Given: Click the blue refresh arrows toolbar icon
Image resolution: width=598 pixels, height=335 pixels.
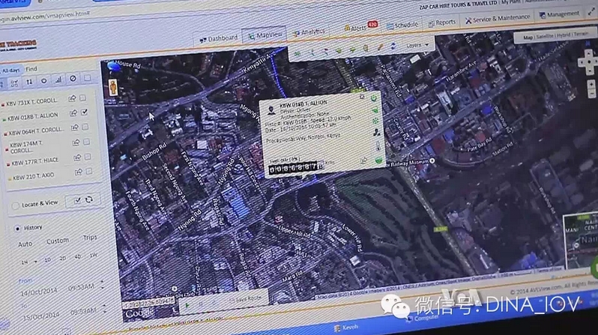Looking at the screenshot, I should click(x=393, y=46).
